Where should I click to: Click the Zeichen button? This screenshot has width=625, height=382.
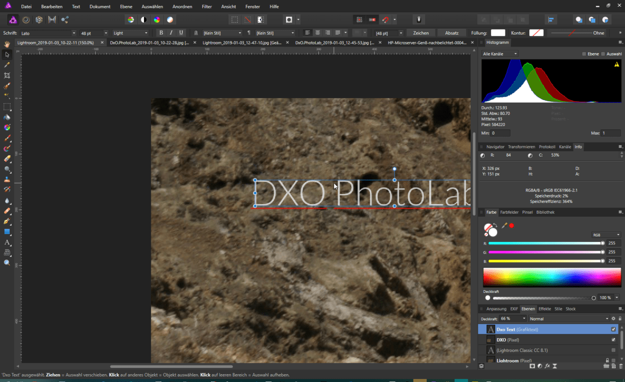pyautogui.click(x=420, y=33)
